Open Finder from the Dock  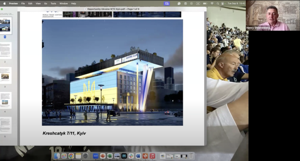(x=57, y=156)
